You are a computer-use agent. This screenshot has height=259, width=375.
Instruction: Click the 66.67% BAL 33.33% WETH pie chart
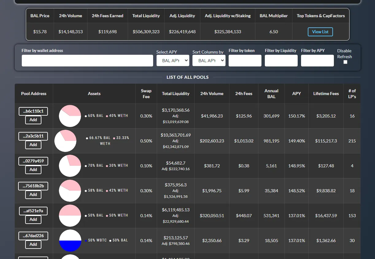pos(65,141)
